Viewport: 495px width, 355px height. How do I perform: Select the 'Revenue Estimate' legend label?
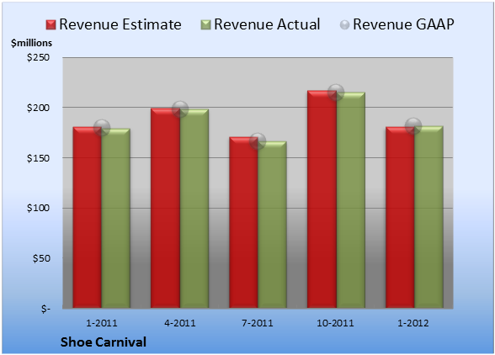[120, 24]
